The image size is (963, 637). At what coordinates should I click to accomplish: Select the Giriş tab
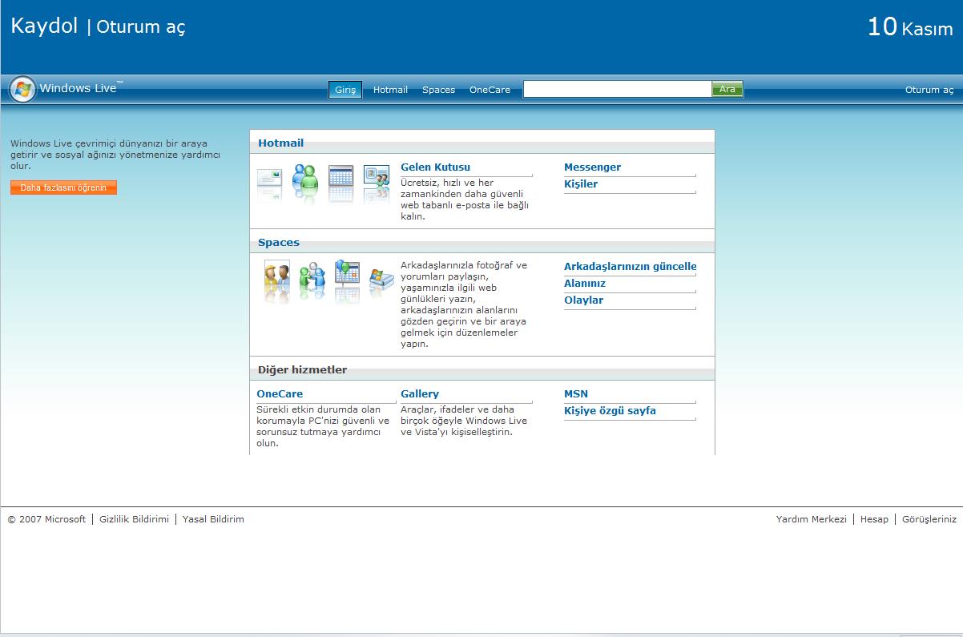345,90
